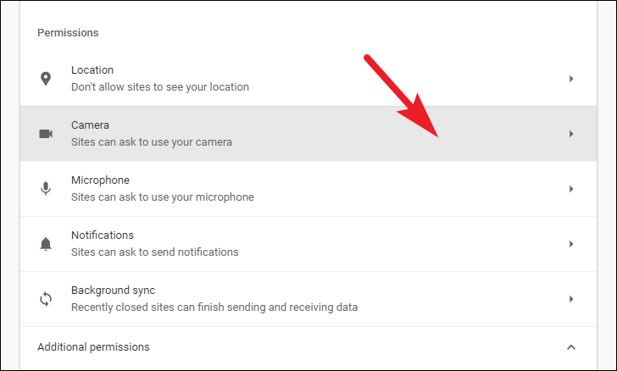Select the Background sync title
Screen dimensions: 617x371
[x=113, y=291]
